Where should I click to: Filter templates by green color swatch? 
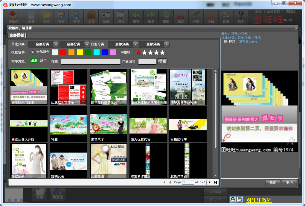click(x=88, y=52)
